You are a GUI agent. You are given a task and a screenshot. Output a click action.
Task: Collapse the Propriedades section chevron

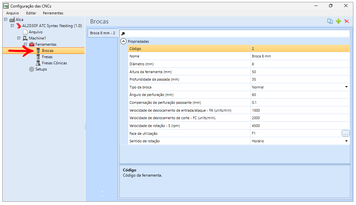click(123, 41)
